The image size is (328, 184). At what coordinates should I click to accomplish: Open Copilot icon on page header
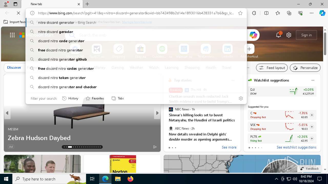click(253, 35)
